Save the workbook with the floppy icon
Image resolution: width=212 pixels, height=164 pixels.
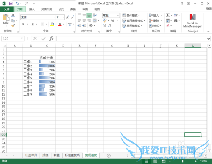coord(11,3)
